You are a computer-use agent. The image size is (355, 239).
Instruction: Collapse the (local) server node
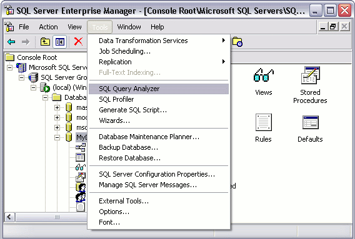pyautogui.click(x=33, y=87)
